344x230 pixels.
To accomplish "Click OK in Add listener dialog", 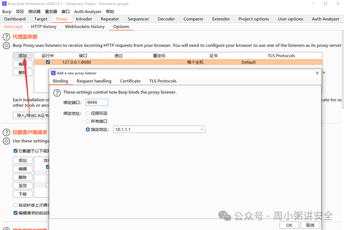I will tap(289, 225).
